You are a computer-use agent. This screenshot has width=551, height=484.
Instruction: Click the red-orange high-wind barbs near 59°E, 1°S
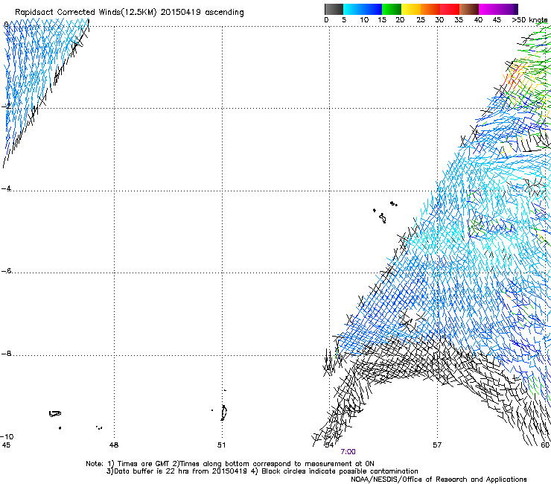coord(515,75)
